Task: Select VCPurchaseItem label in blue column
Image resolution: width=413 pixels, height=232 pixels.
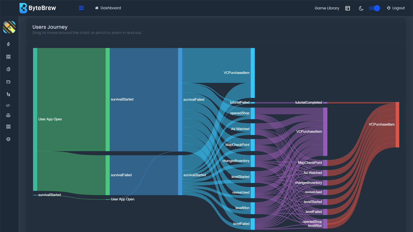Action: (x=237, y=73)
